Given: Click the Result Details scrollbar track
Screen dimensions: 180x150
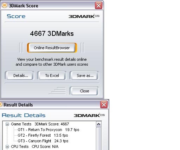Looking at the screenshot, I should tap(98, 139).
